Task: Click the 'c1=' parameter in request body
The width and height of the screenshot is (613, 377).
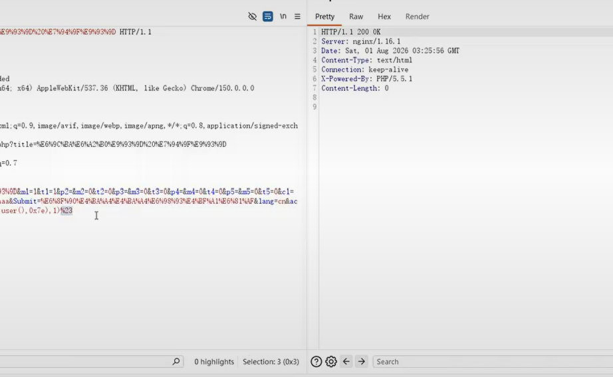Action: point(287,192)
